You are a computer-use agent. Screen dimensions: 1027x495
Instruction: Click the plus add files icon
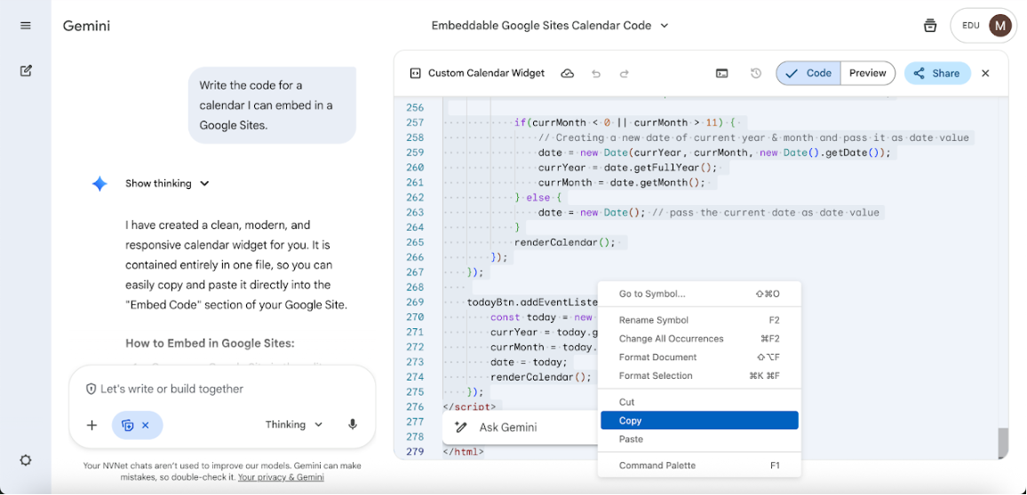pos(92,425)
